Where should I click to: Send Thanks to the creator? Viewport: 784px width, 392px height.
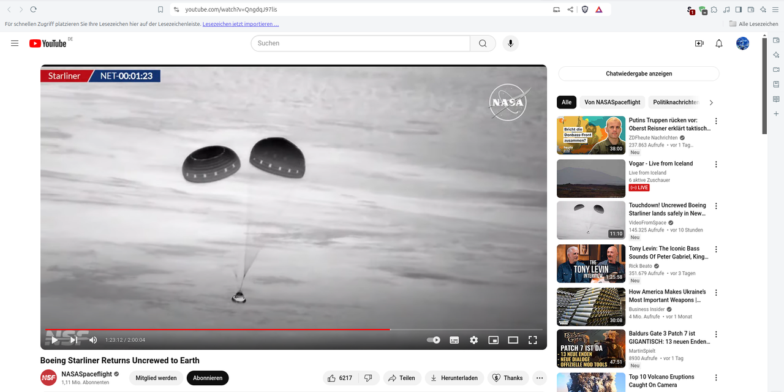click(x=508, y=378)
